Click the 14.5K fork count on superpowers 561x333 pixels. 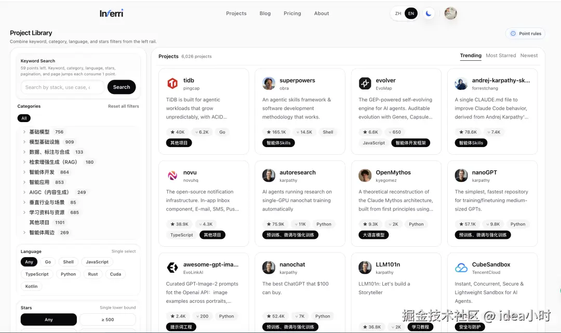pos(304,132)
